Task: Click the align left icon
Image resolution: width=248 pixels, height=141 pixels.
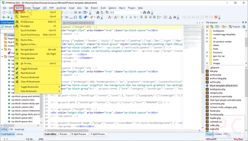Action: (x=142, y=17)
